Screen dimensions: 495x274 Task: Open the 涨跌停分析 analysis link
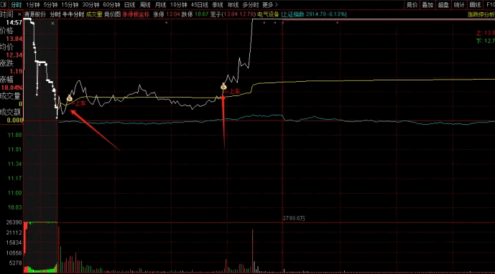point(481,14)
